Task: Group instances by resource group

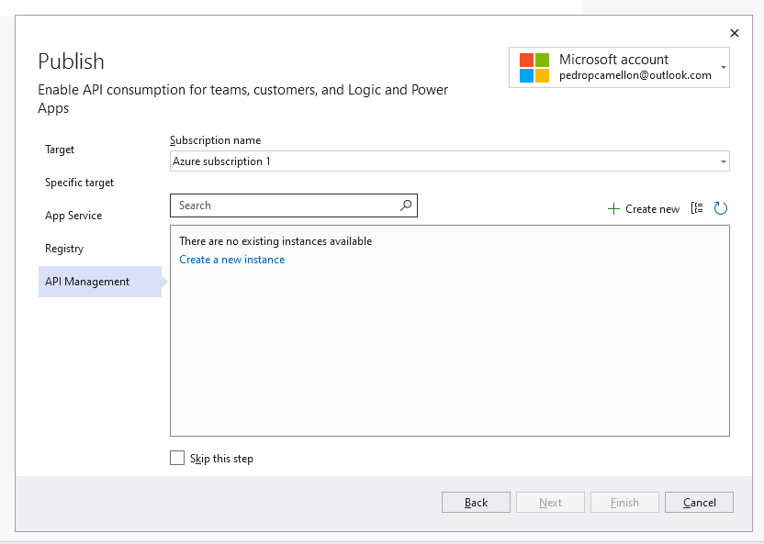Action: (699, 208)
